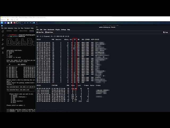Open VS Code Run menu
170x128 pixels.
tap(22, 28)
